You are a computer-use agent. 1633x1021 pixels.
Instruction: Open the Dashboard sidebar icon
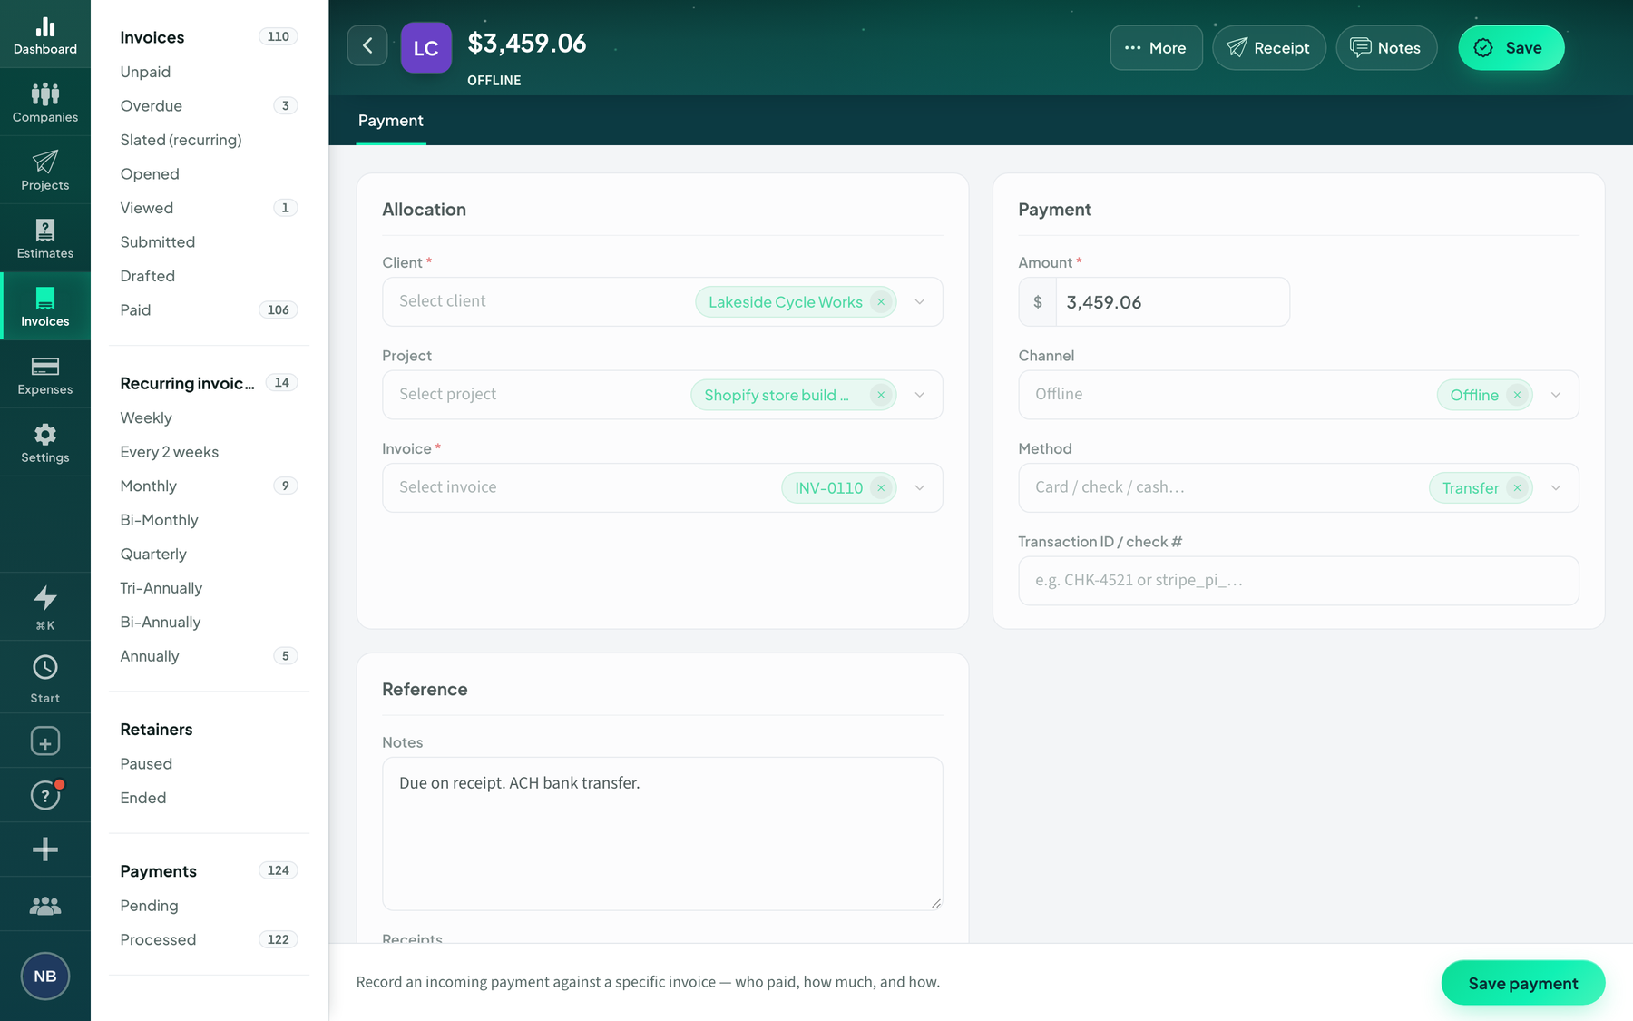pyautogui.click(x=44, y=34)
